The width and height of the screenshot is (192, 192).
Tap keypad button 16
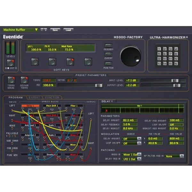176,64
